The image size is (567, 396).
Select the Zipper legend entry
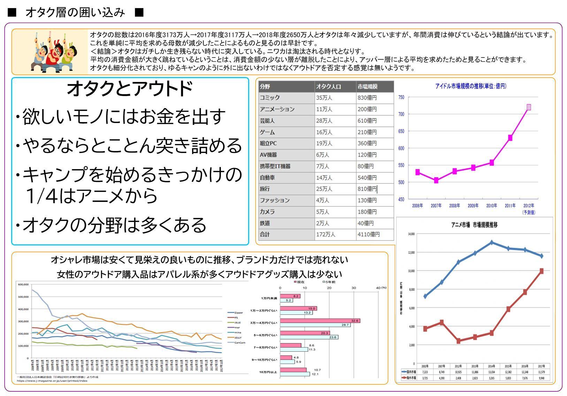(238, 313)
